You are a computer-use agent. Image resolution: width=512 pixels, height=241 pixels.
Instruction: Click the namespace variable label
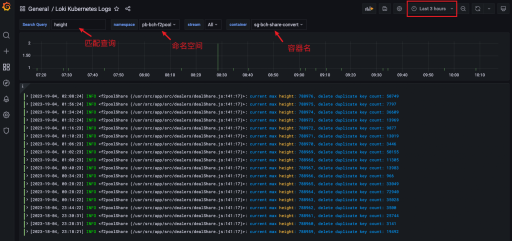[124, 24]
